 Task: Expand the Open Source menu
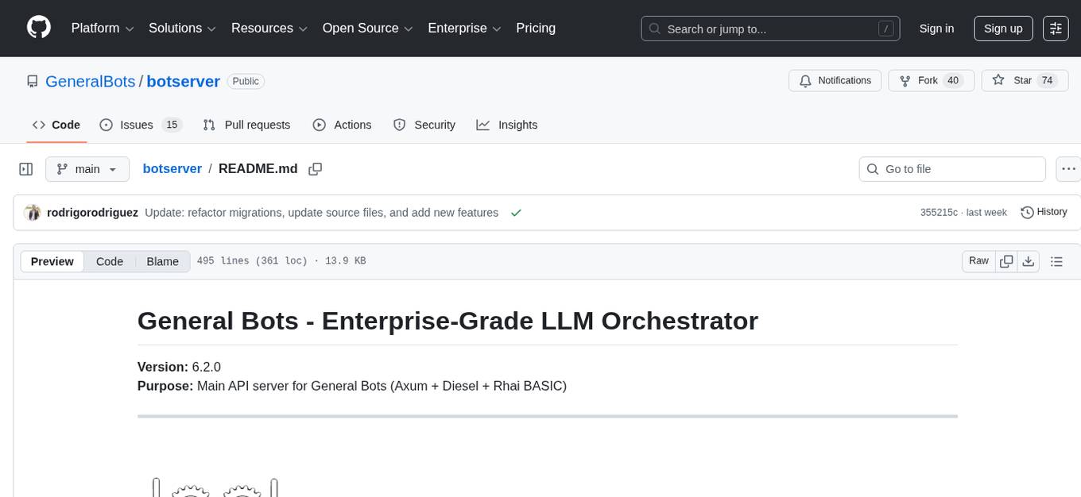(x=366, y=29)
